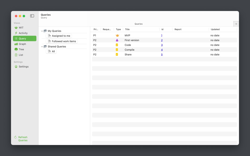Click the Settings person icon
This screenshot has width=250, height=156.
click(x=16, y=66)
